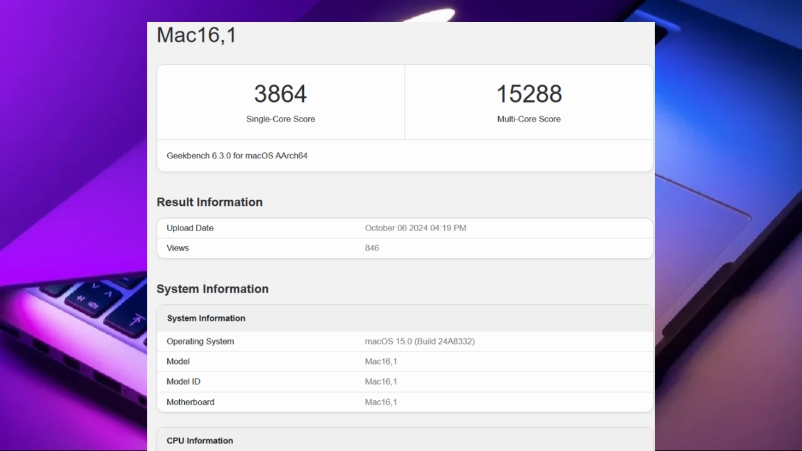The image size is (802, 451).
Task: Click the System Information section heading
Action: tap(212, 289)
